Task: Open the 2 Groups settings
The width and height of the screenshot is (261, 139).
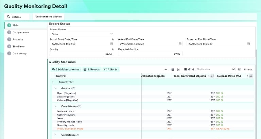Action: point(92,69)
